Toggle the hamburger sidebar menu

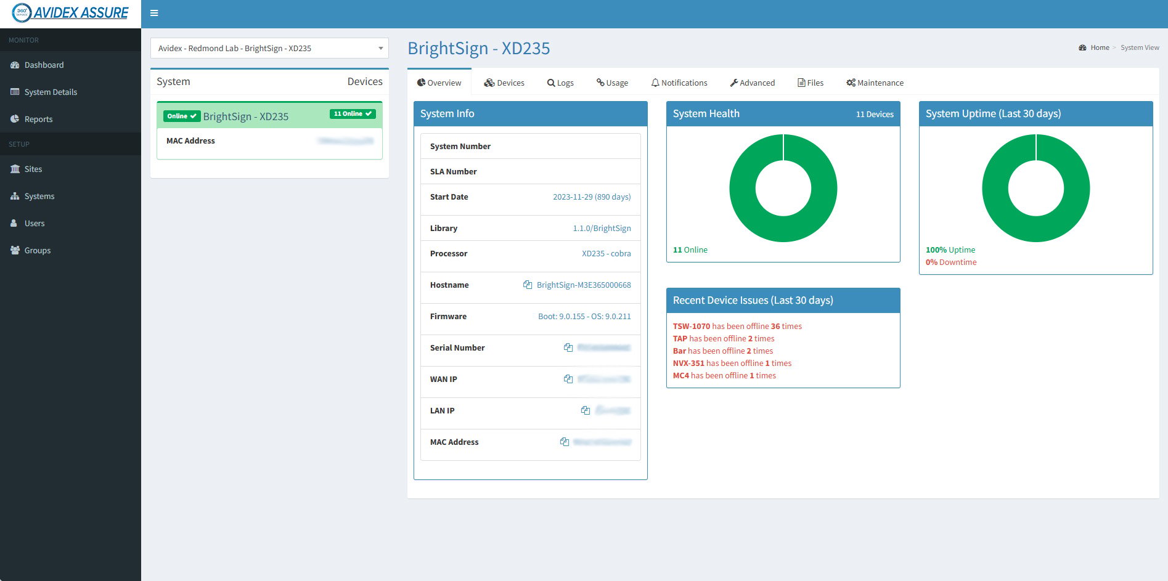tap(154, 13)
